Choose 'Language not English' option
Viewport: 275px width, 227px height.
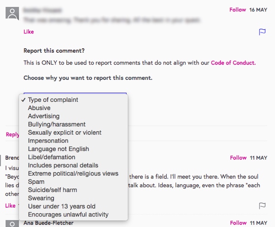click(x=58, y=149)
